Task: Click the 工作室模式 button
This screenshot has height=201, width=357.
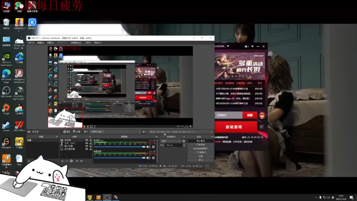Action: (200, 152)
